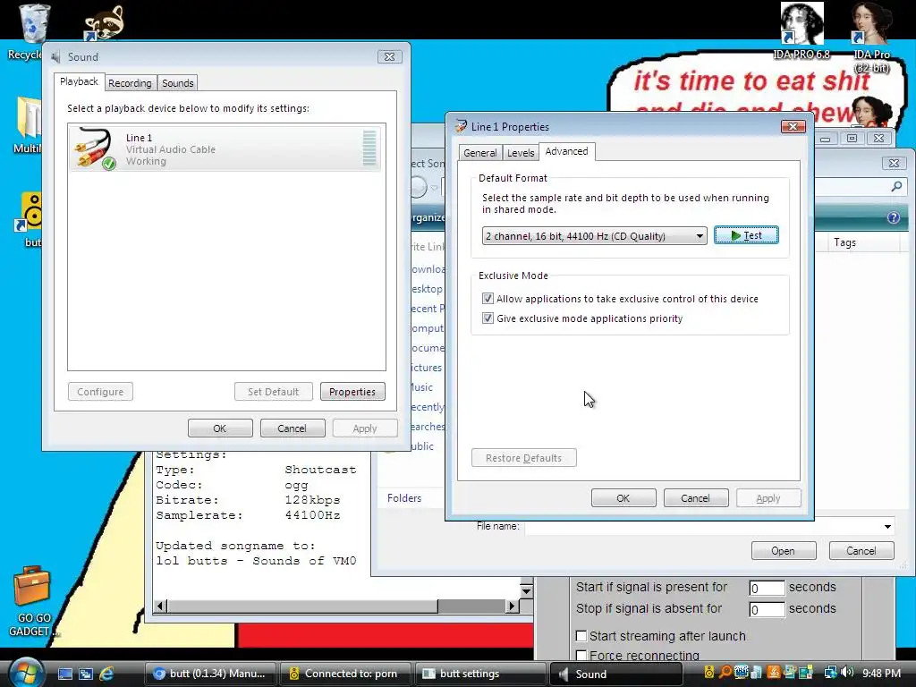Image resolution: width=916 pixels, height=687 pixels.
Task: Click the volume speaker tray icon
Action: click(846, 673)
